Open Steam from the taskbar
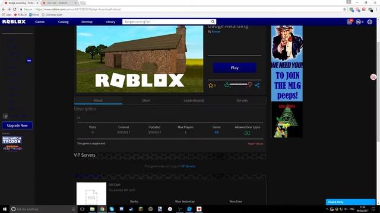This screenshot has height=213, width=380. (131, 209)
